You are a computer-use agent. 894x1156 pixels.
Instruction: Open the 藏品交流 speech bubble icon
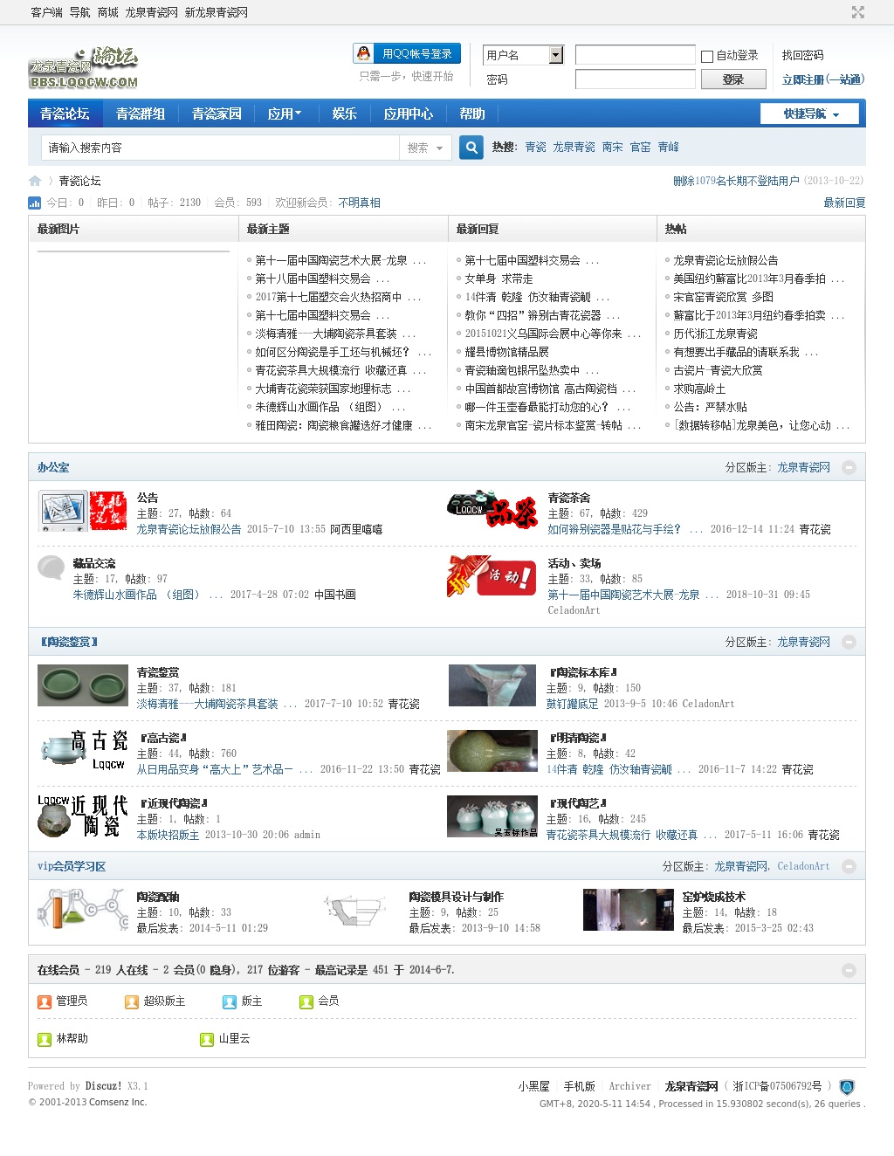[x=52, y=568]
